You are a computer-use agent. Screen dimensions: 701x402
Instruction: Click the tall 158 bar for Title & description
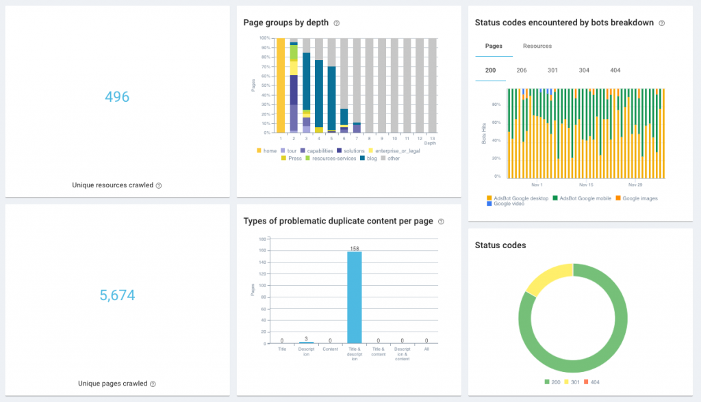(355, 297)
